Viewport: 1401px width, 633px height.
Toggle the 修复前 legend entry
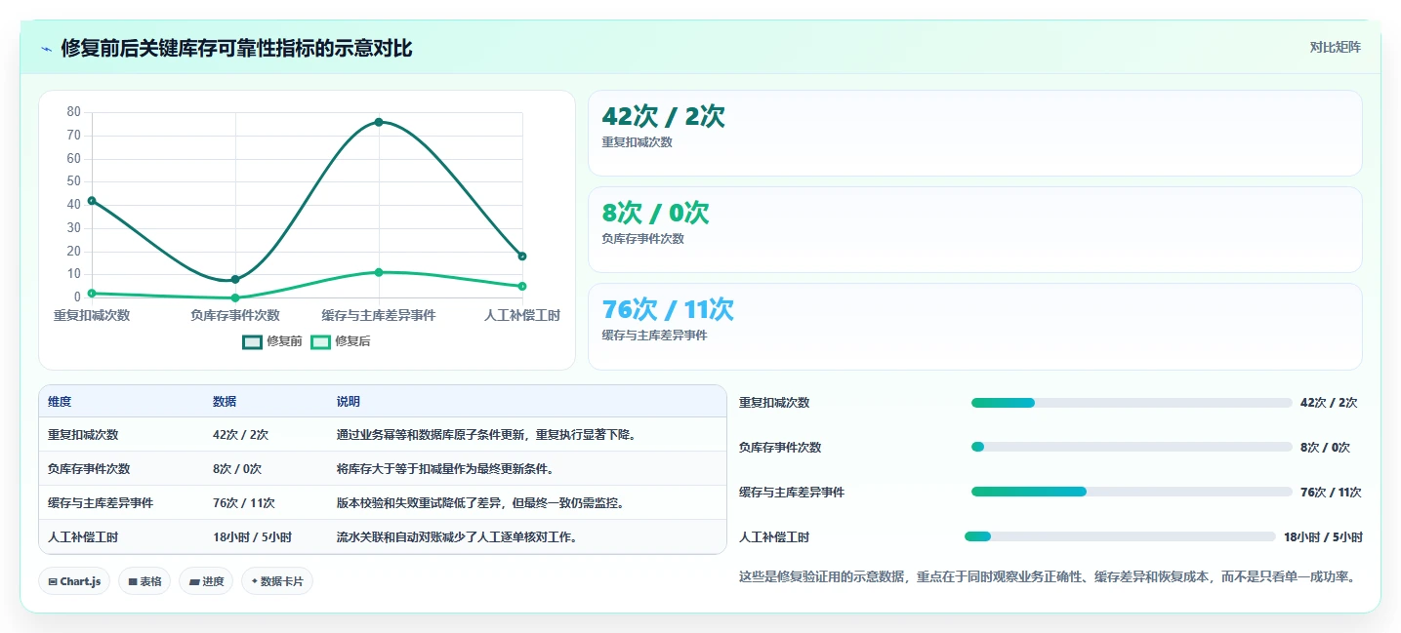click(x=272, y=341)
